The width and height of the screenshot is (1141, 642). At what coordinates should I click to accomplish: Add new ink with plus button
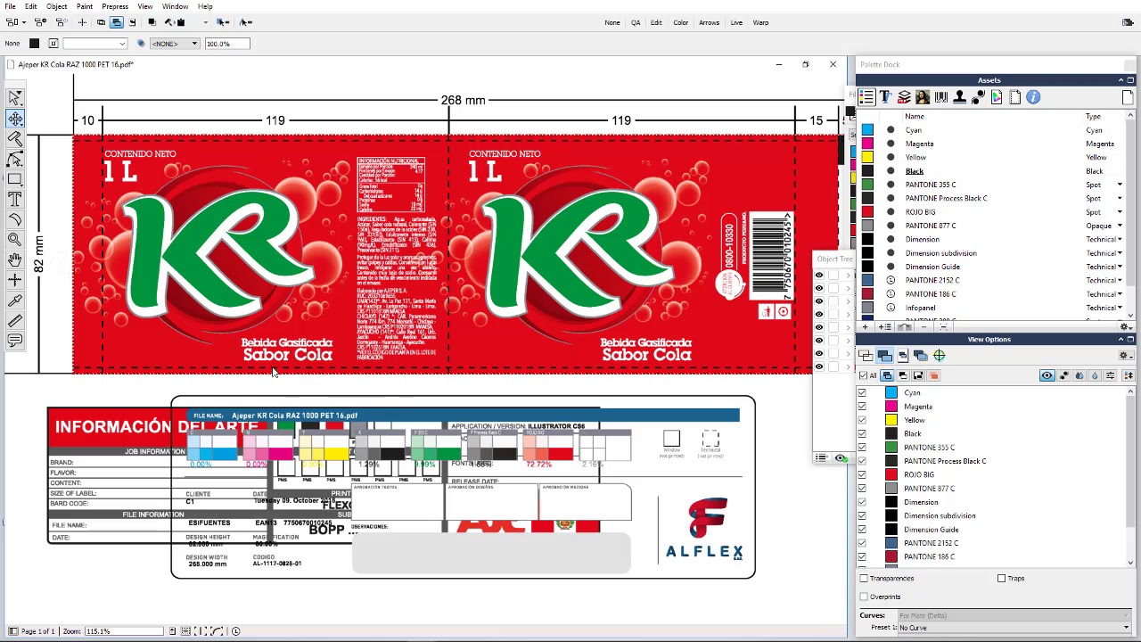tap(864, 327)
